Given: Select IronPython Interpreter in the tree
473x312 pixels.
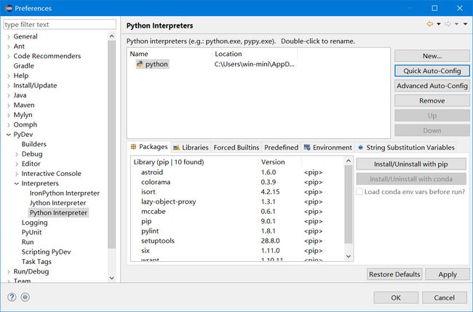Looking at the screenshot, I should tap(65, 193).
